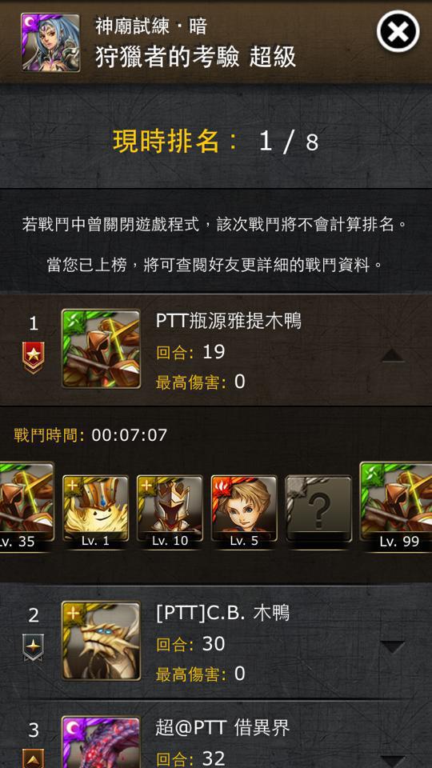This screenshot has height=768, width=432.
Task: Tap the unknown question mark card slot
Action: [318, 509]
